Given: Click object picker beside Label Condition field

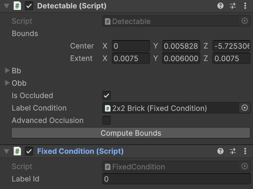Looking at the screenshot, I should (245, 108).
